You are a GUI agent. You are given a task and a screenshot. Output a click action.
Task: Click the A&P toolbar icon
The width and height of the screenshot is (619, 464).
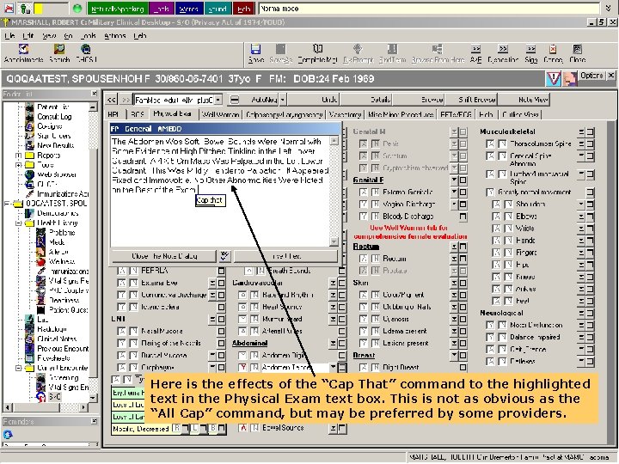click(x=475, y=50)
